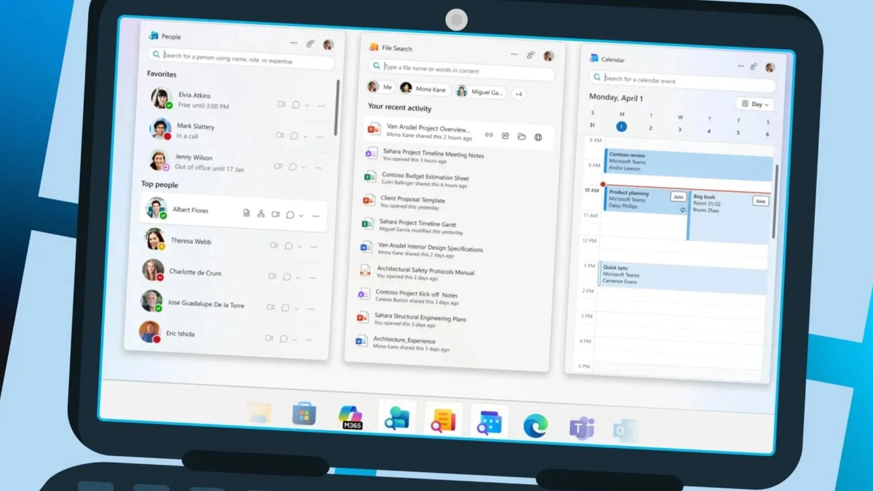Screen dimensions: 873x491
Task: Join the Bug bash meeting
Action: 760,201
